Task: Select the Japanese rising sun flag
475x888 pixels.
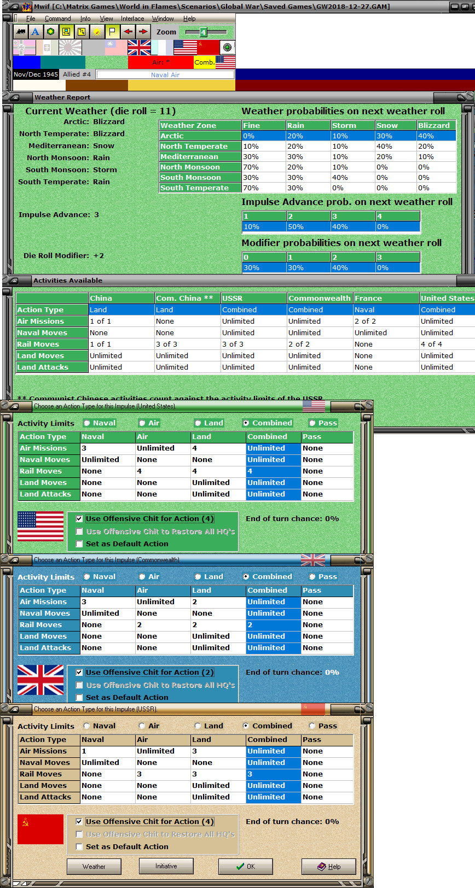Action: point(70,48)
